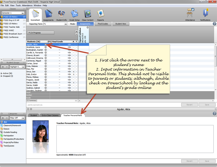Image resolution: width=217 pixels, height=167 pixels.
Task: Open the Highlight Selected dropdown
Action: (x=17, y=67)
